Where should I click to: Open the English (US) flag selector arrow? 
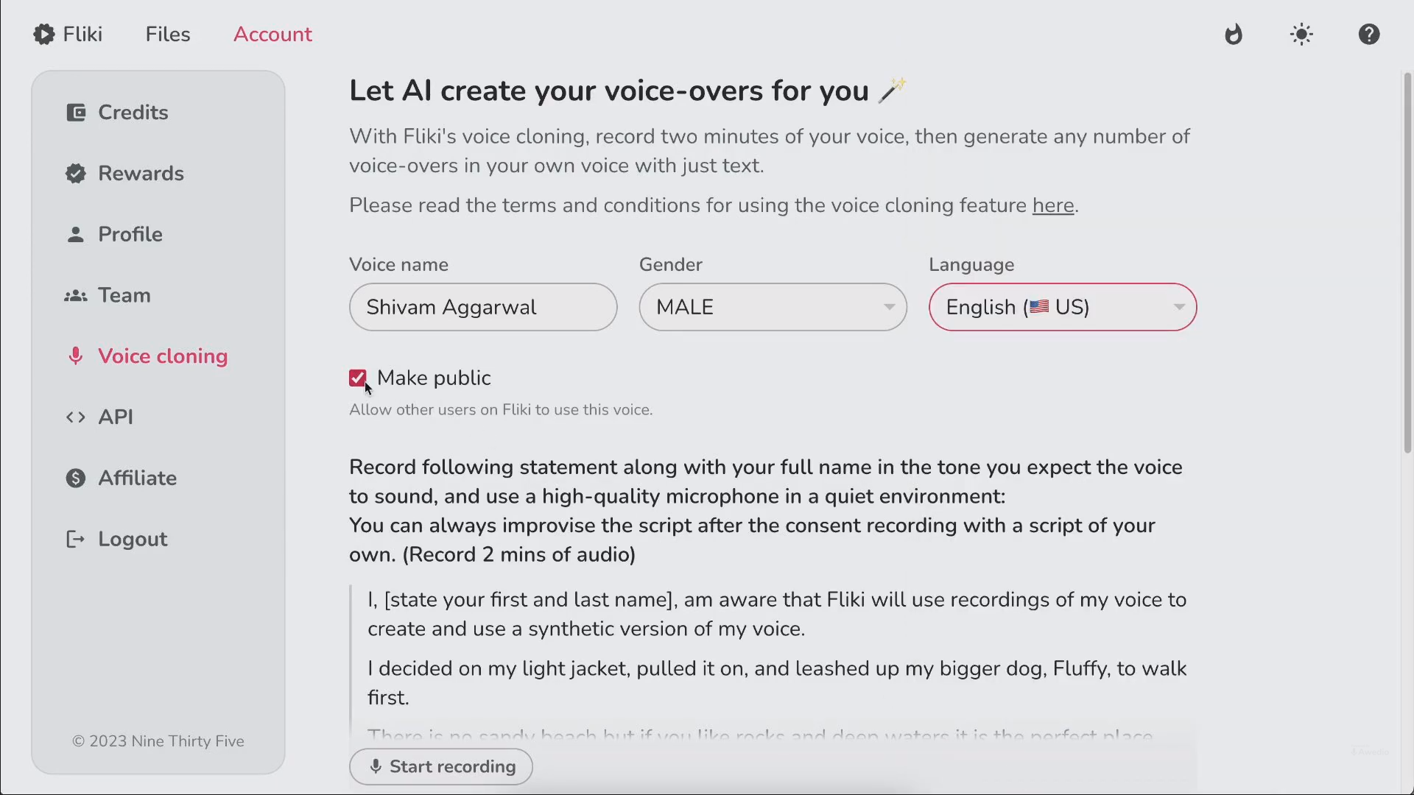[x=1178, y=307]
